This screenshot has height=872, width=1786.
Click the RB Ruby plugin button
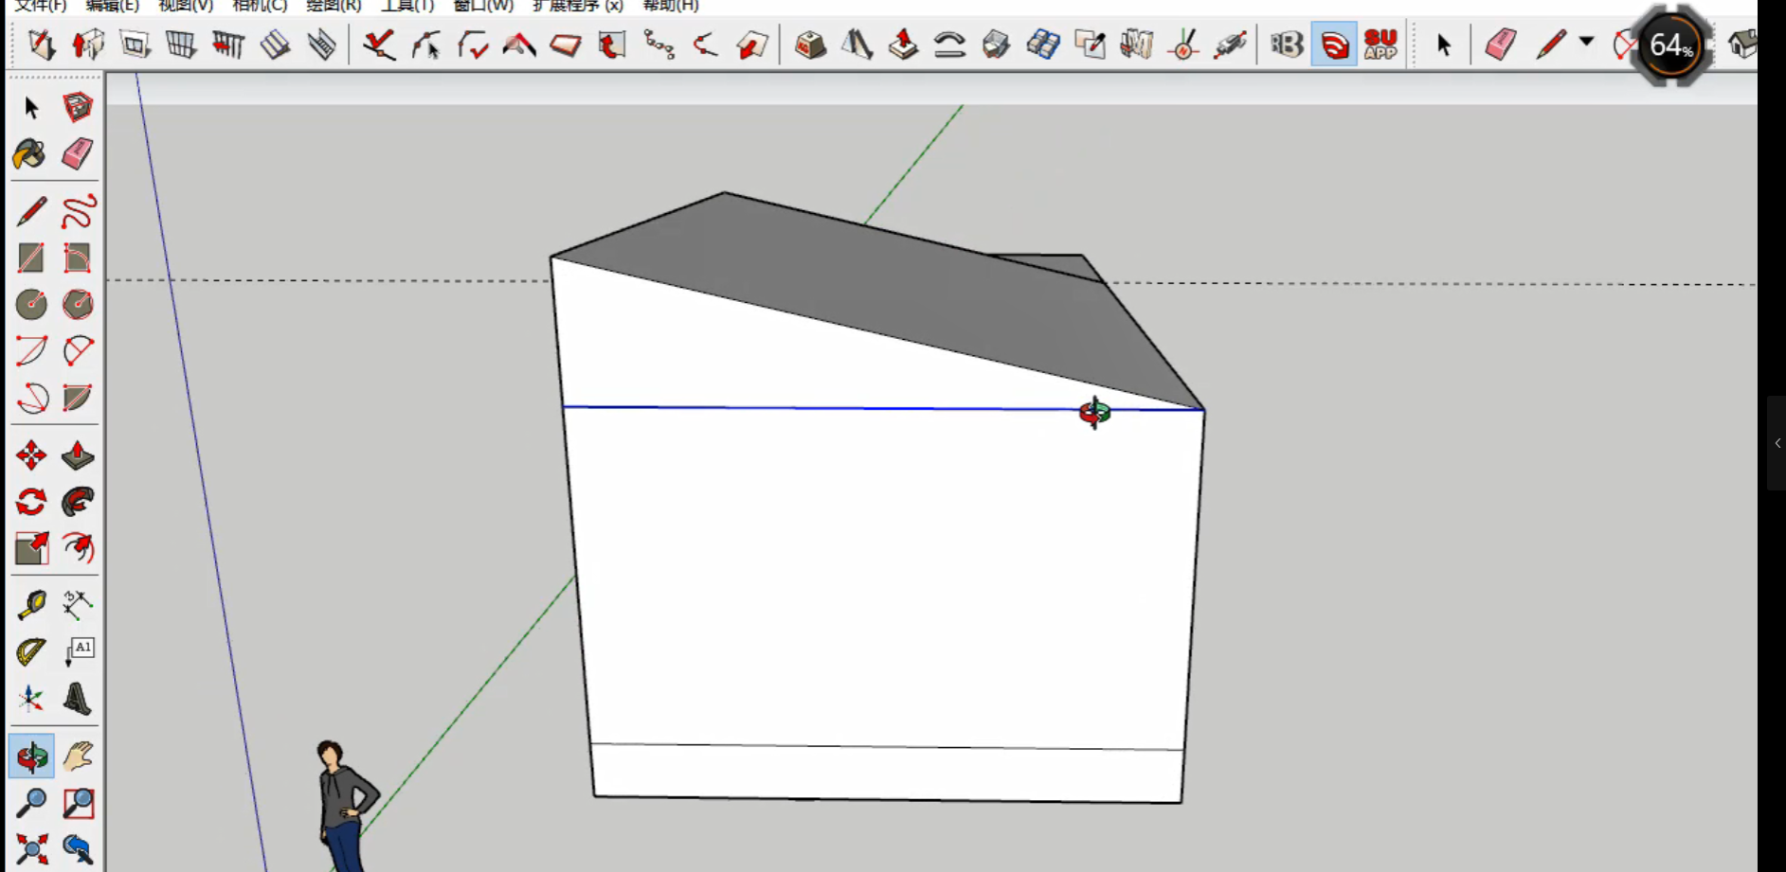click(1287, 44)
